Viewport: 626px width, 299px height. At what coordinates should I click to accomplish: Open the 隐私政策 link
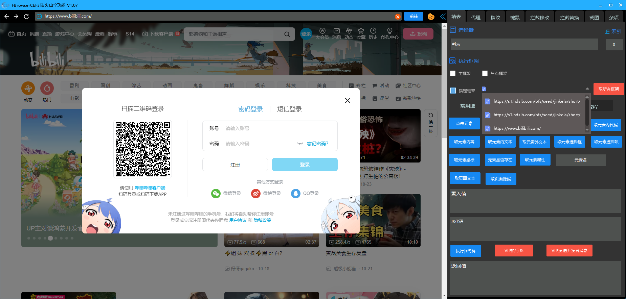coord(262,220)
